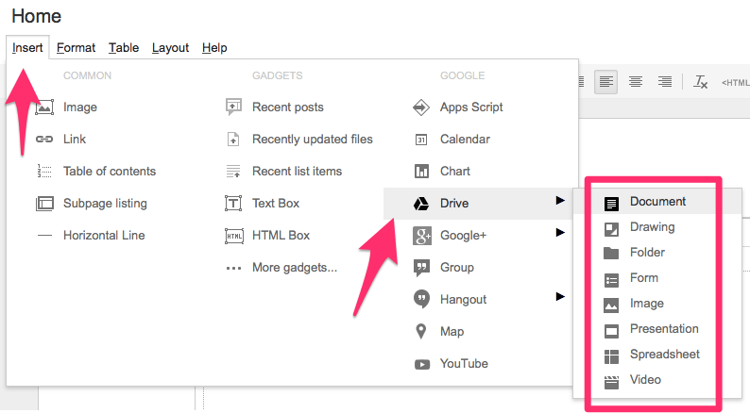Screen dimensions: 750x413
Task: Click the Map pin icon
Action: pyautogui.click(x=422, y=332)
